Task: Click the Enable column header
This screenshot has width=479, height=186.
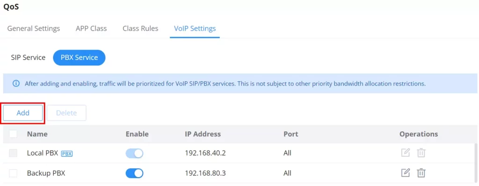Action: click(x=137, y=134)
